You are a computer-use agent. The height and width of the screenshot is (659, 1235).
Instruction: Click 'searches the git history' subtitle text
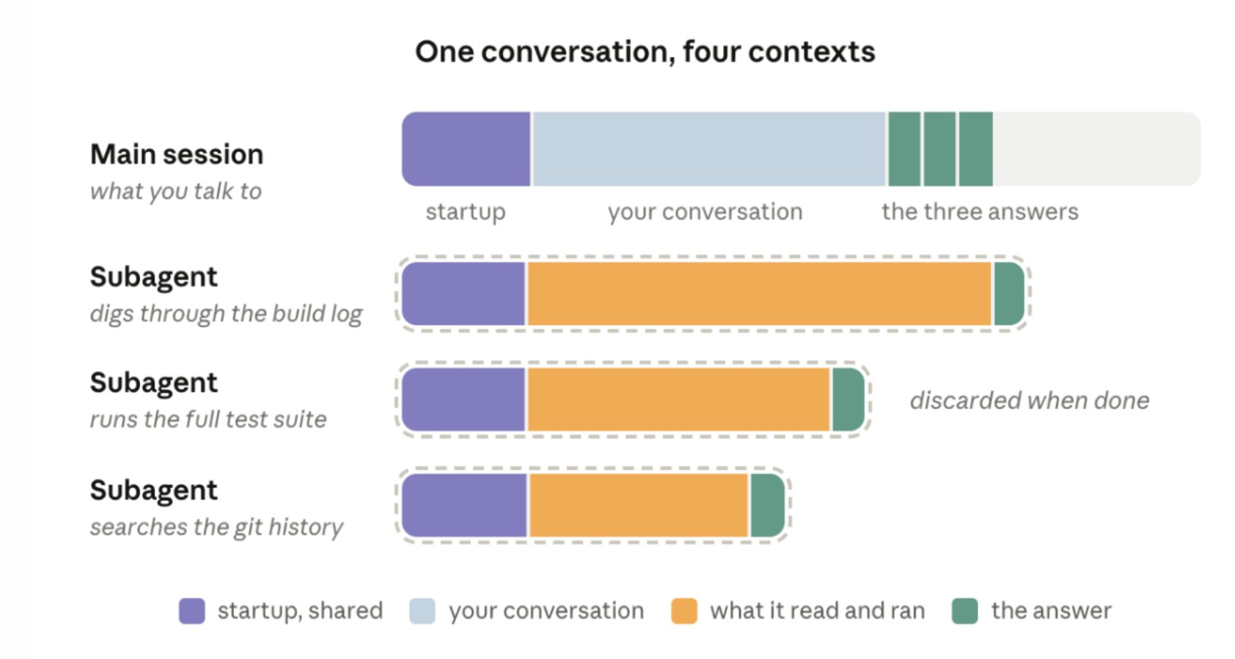[x=216, y=527]
